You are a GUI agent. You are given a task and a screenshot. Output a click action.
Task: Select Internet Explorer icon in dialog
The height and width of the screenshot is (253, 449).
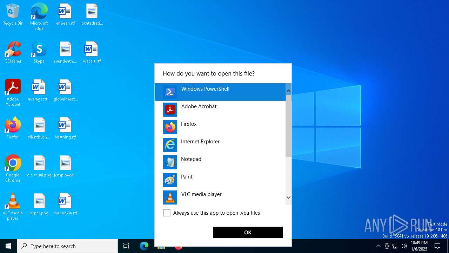point(170,145)
